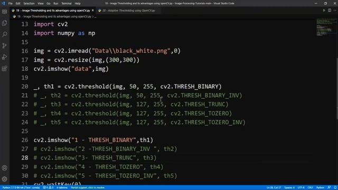Click Partial support click to resolve

[88, 188]
